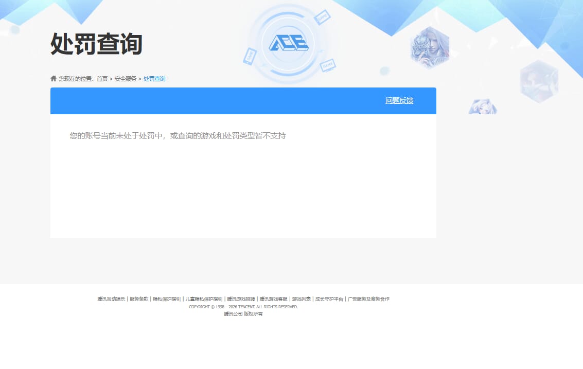The width and height of the screenshot is (583, 369).
Task: Click the home icon in the breadcrumb bar
Action: pyautogui.click(x=53, y=78)
